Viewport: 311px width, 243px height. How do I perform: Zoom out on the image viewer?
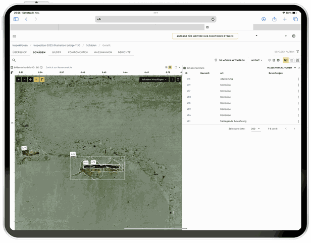click(25, 79)
